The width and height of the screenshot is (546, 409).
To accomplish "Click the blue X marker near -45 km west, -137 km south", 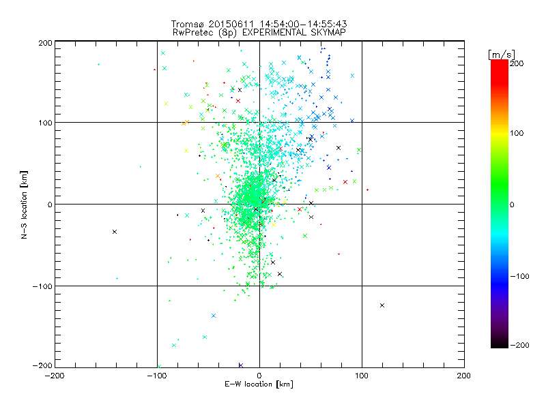I will point(214,316).
